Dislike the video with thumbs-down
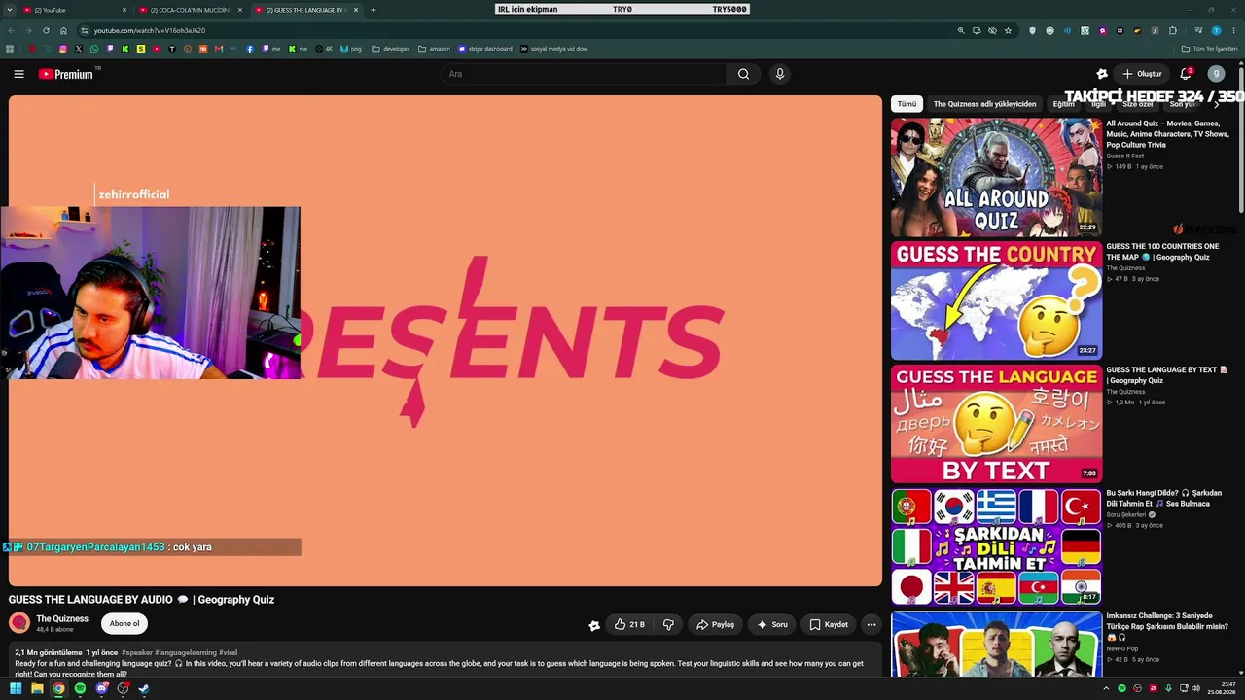 click(x=668, y=625)
